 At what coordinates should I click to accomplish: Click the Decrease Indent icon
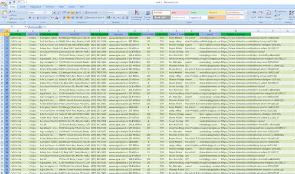click(77, 18)
